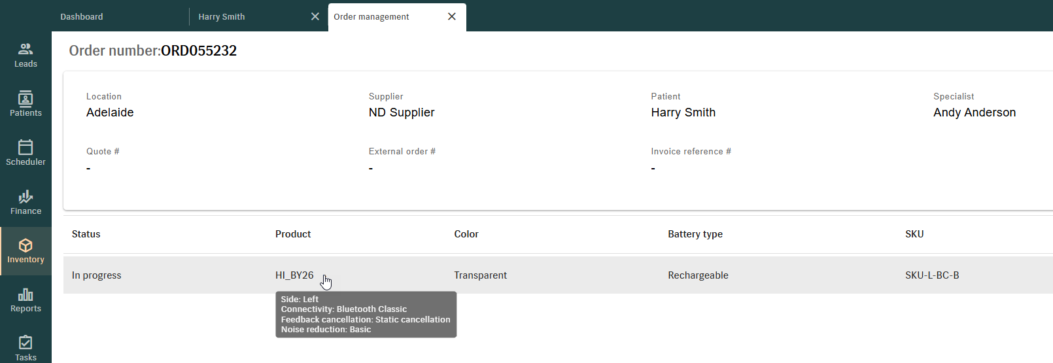Click the Battery type column header
This screenshot has width=1053, height=363.
(x=695, y=234)
